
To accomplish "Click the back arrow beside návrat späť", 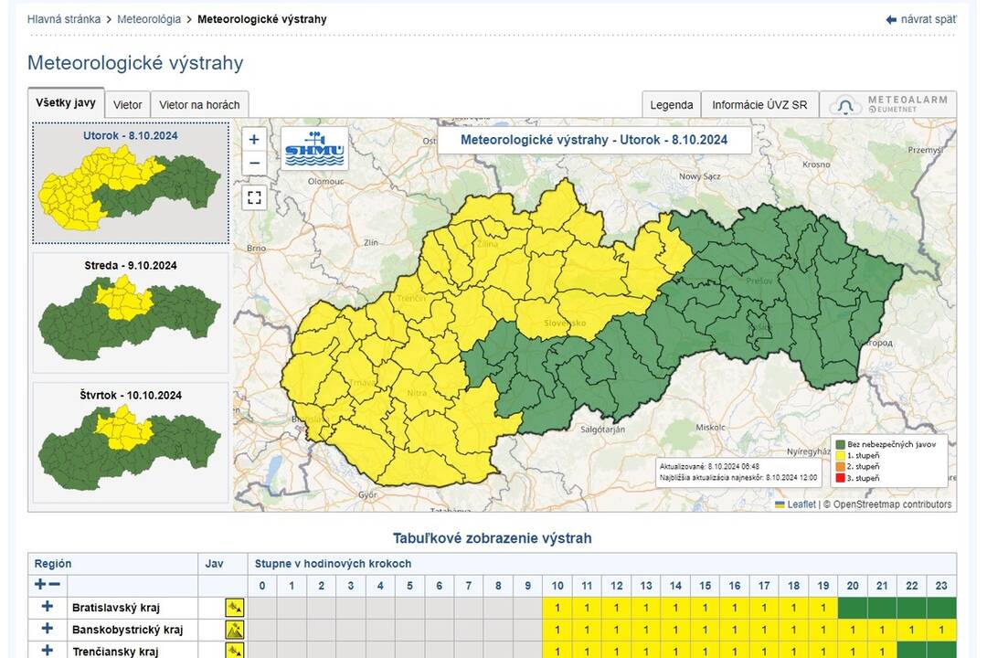I will [891, 19].
